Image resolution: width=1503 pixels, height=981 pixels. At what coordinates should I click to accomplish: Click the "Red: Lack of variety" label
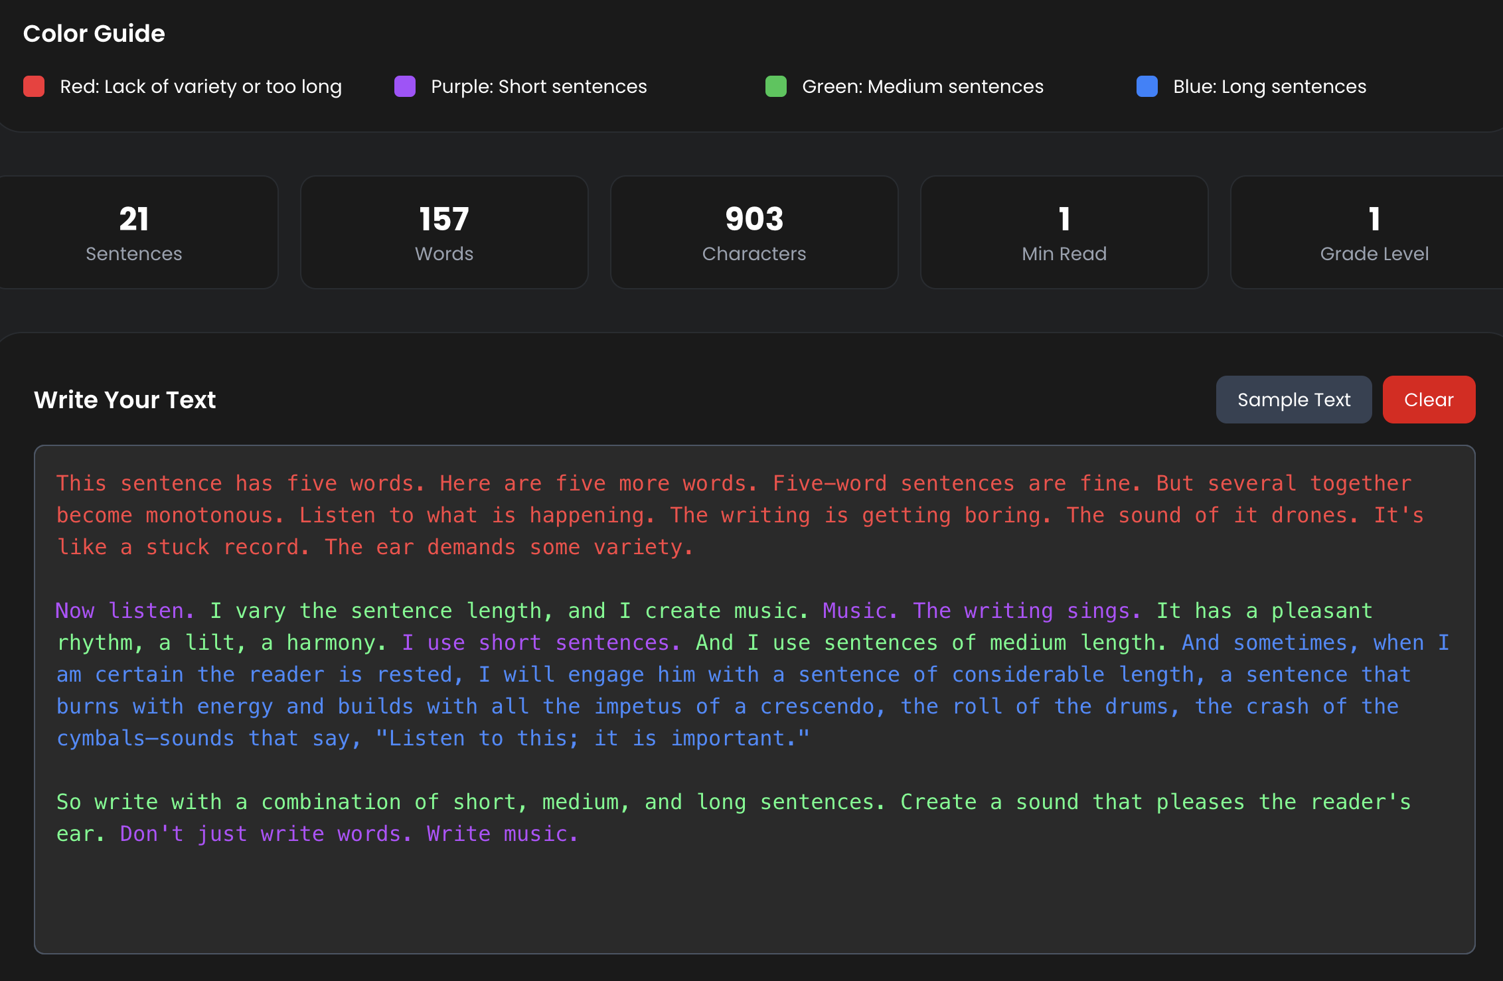click(200, 86)
